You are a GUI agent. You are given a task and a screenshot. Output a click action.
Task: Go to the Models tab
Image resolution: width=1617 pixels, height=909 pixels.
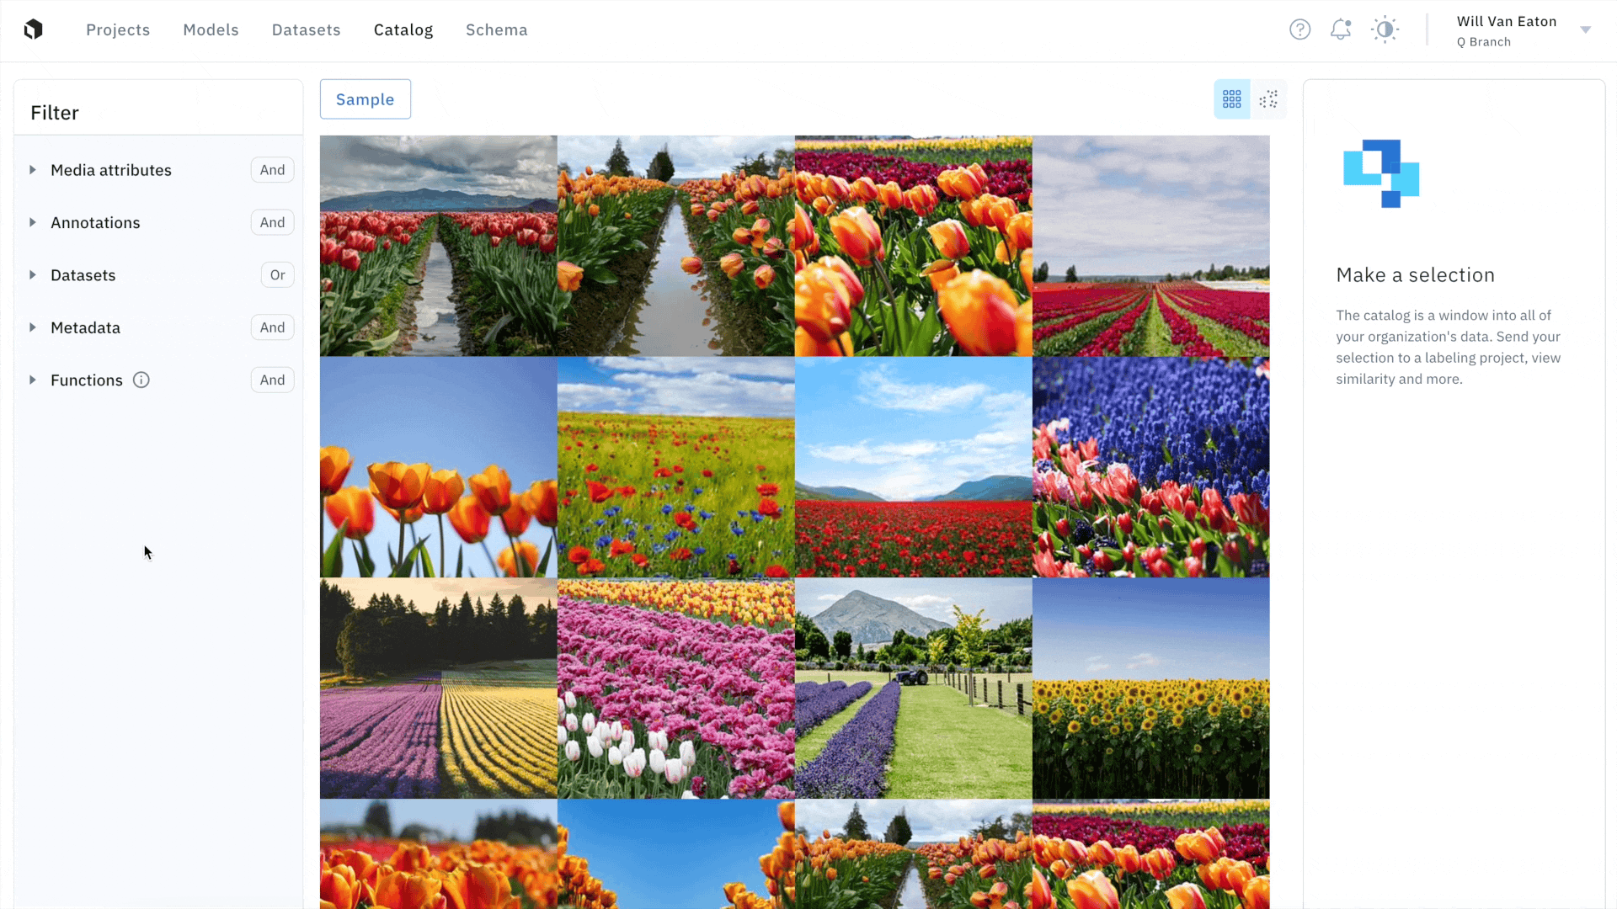pos(211,29)
